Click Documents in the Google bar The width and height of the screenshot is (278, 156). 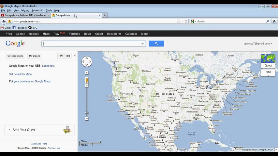[x=114, y=34]
